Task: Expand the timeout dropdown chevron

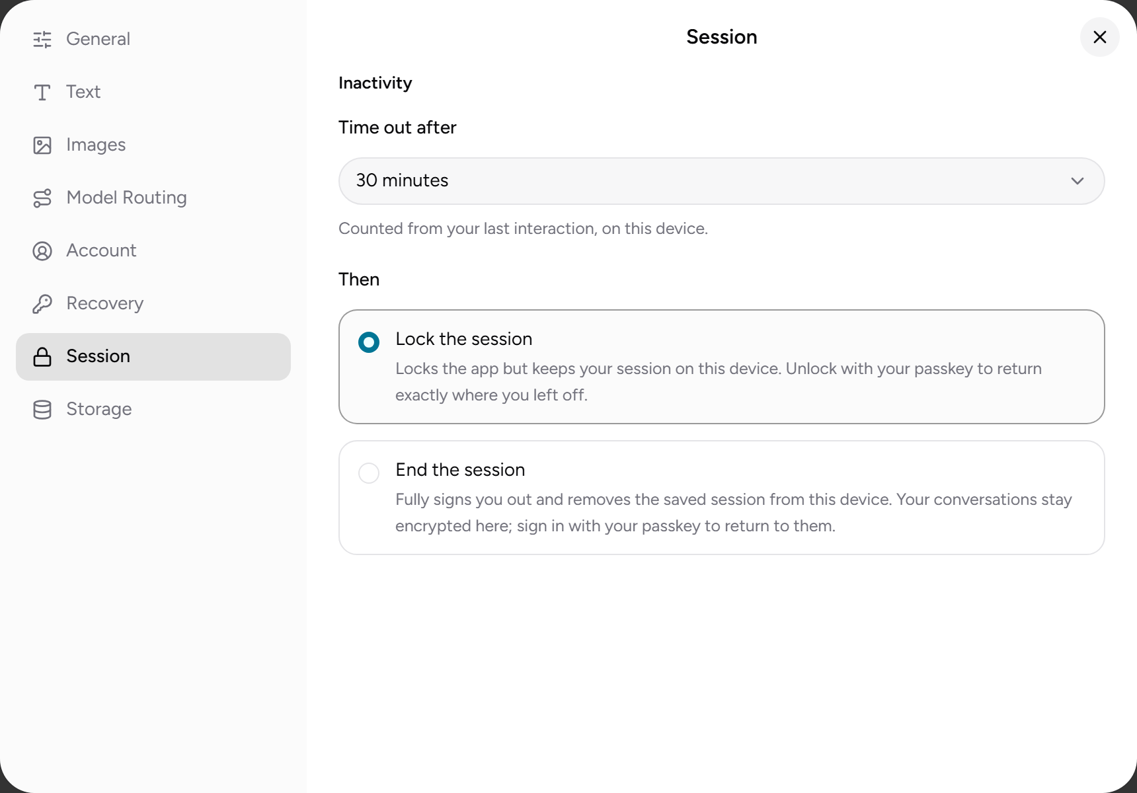Action: 1078,181
